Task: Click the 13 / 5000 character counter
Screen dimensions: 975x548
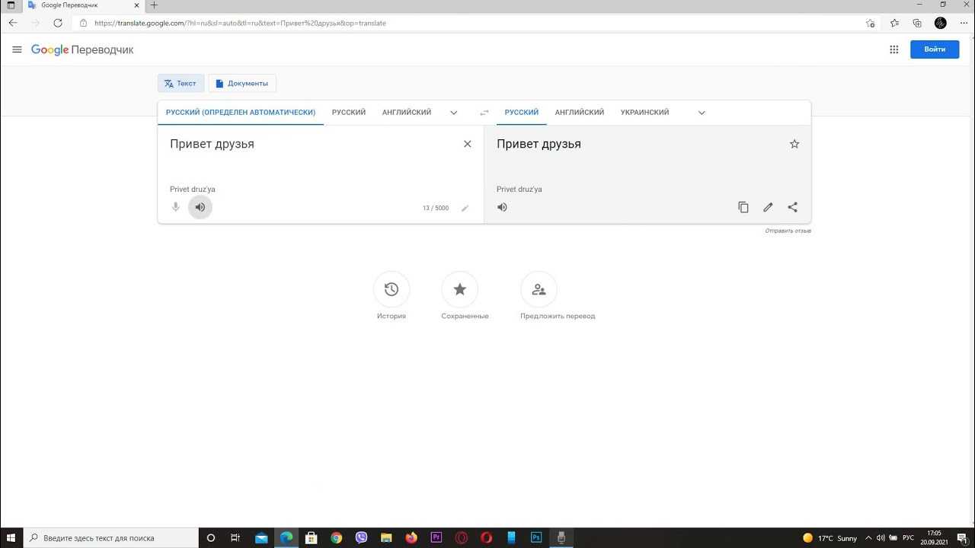Action: click(x=436, y=208)
